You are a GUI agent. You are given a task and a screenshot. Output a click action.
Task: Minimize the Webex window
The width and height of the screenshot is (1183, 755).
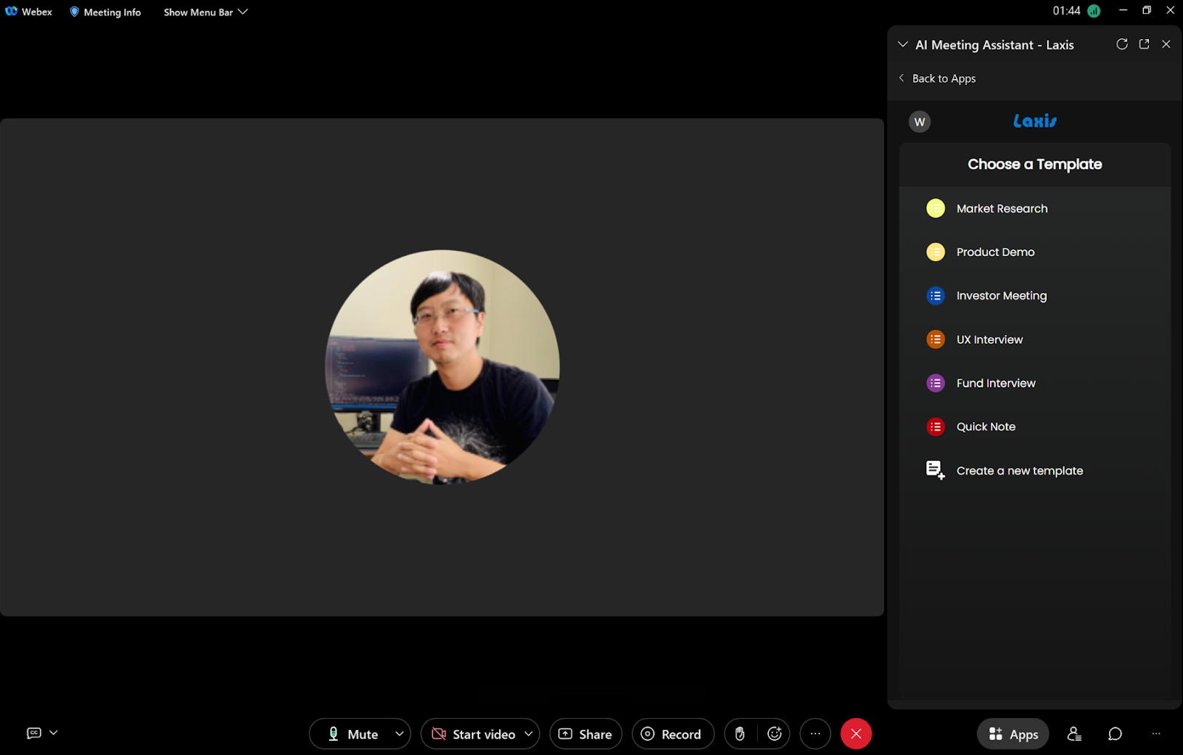click(x=1123, y=10)
